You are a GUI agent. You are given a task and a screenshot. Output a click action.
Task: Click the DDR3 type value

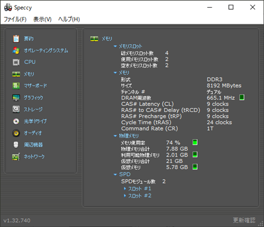(x=215, y=79)
